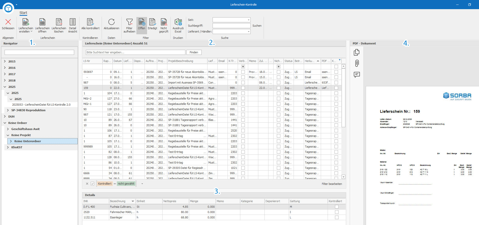The height and width of the screenshot is (225, 479).
Task: Click the Kontrolliert filter field tag
Action: [105, 184]
